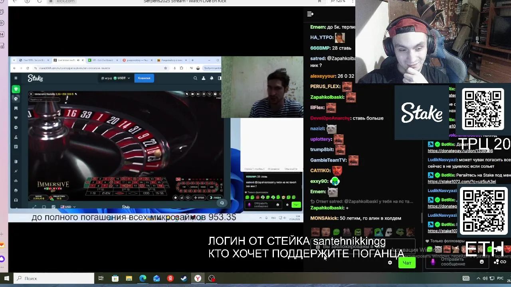Reload the inner browser page
Image resolution: width=511 pixels, height=287 pixels.
[28, 68]
